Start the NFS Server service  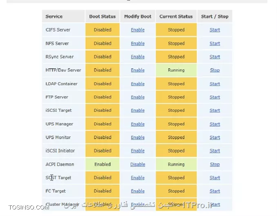click(214, 43)
